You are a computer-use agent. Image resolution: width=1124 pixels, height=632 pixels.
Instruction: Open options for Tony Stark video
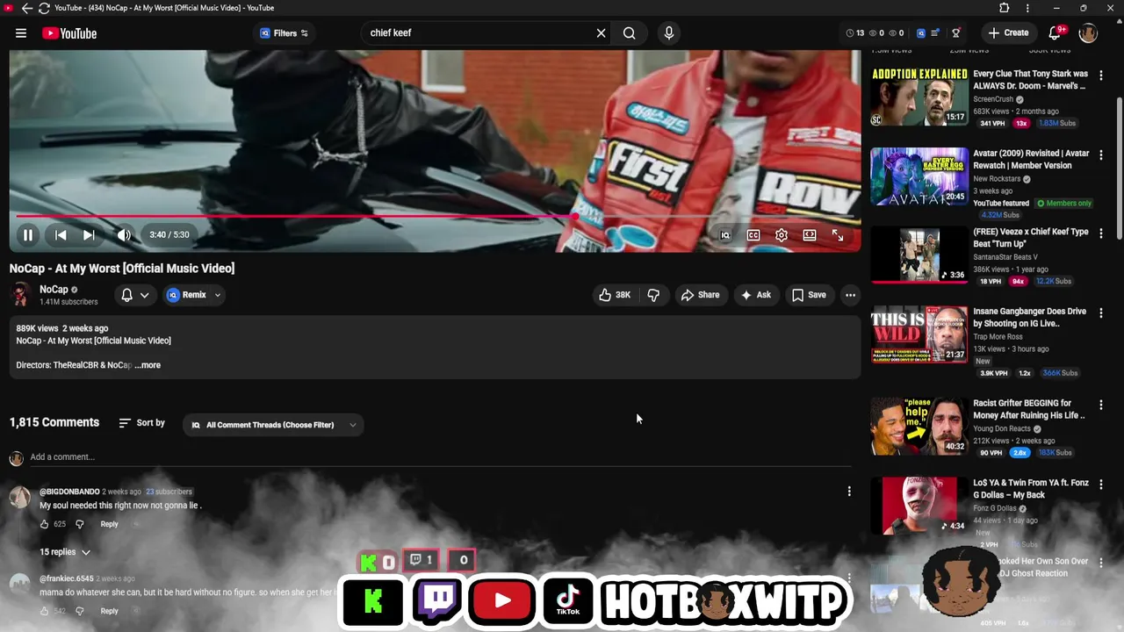click(1101, 75)
